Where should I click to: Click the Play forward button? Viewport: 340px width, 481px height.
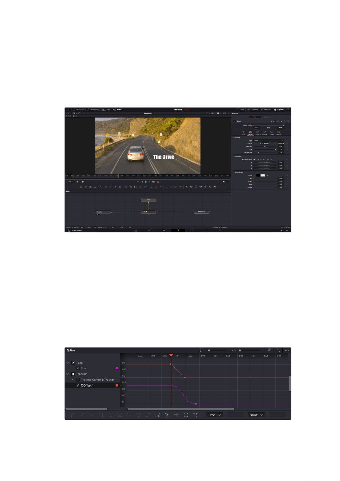point(149,182)
